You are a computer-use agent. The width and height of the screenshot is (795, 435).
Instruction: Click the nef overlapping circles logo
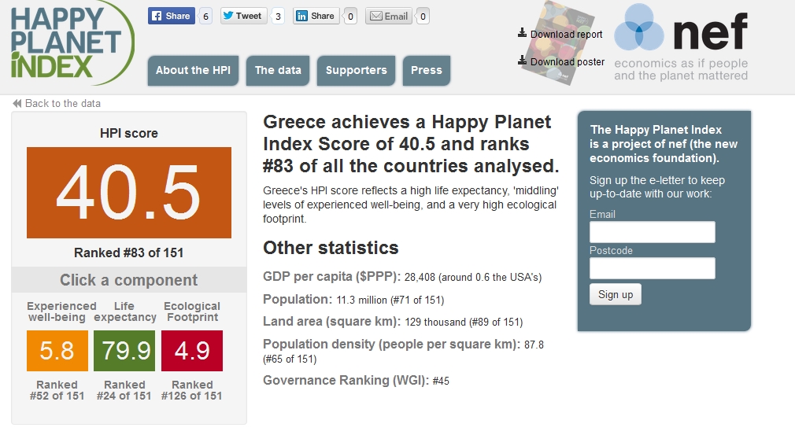point(639,28)
